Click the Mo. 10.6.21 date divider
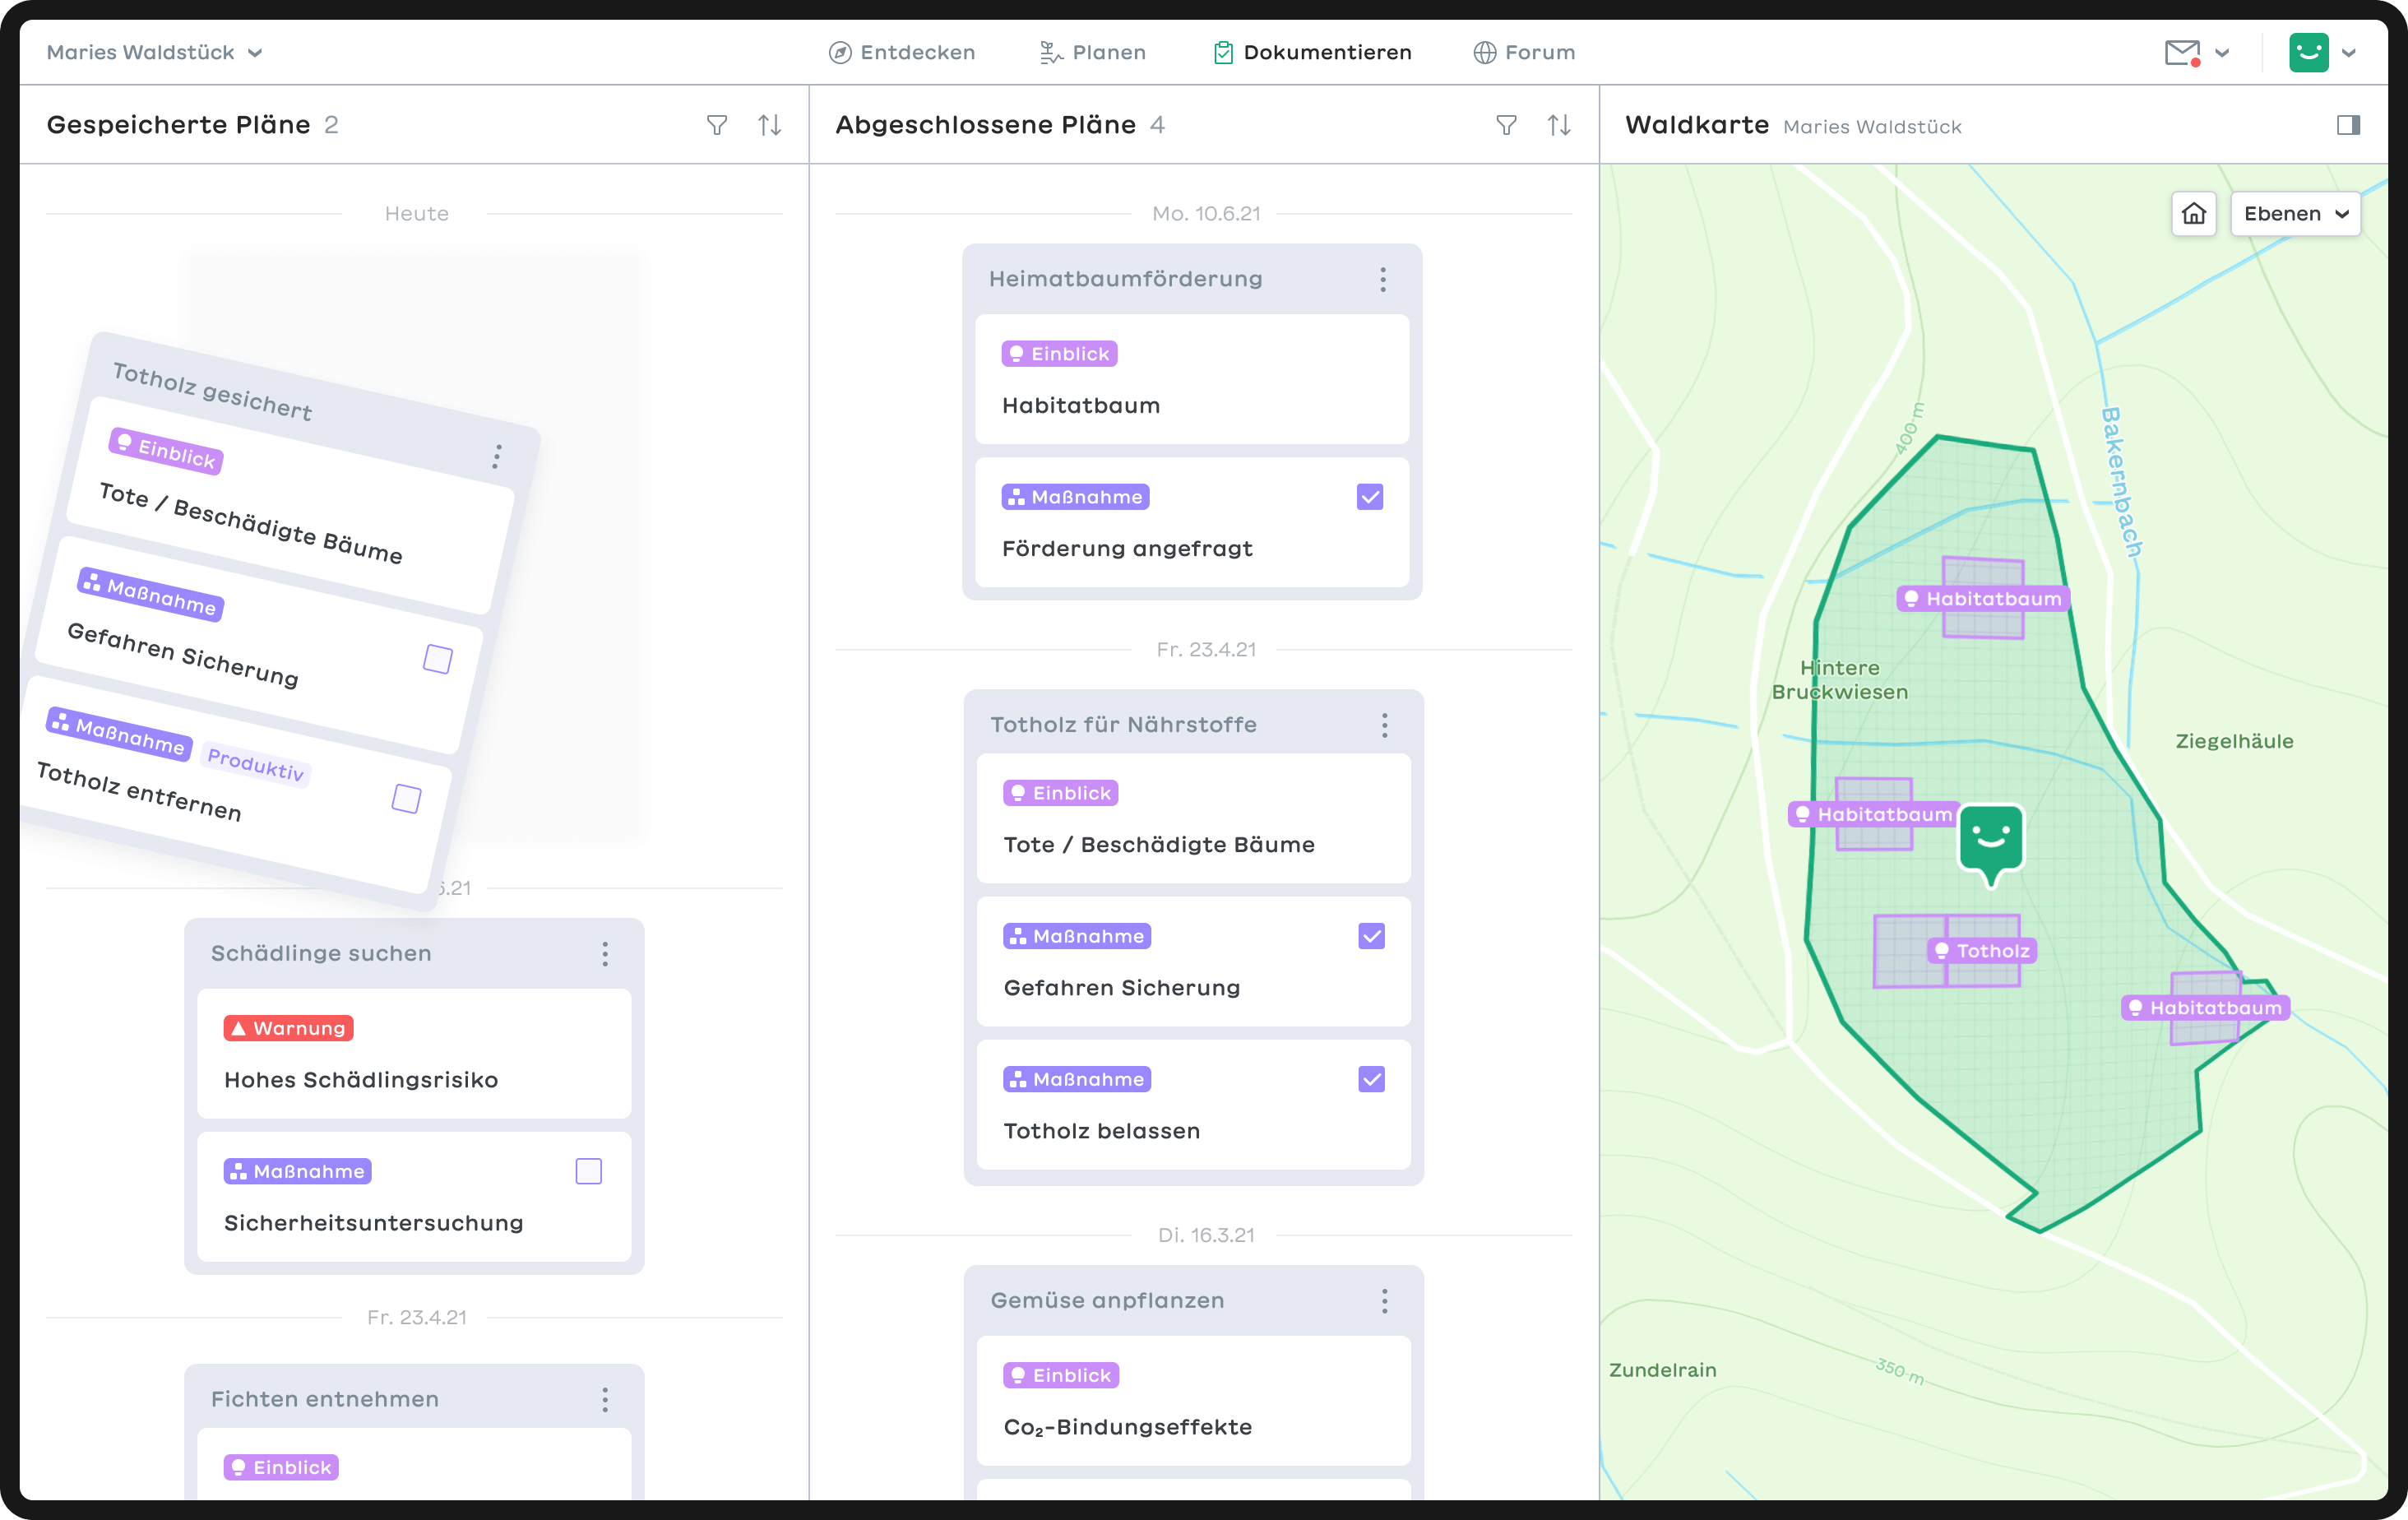2408x1520 pixels. [x=1206, y=214]
